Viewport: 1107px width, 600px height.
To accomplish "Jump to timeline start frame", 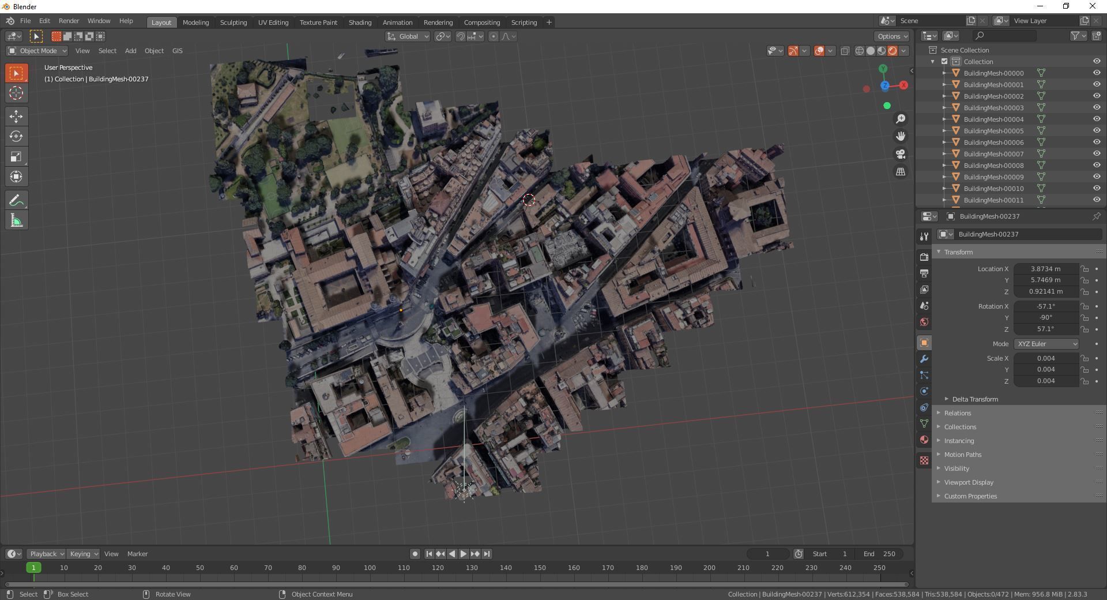I will (x=429, y=554).
